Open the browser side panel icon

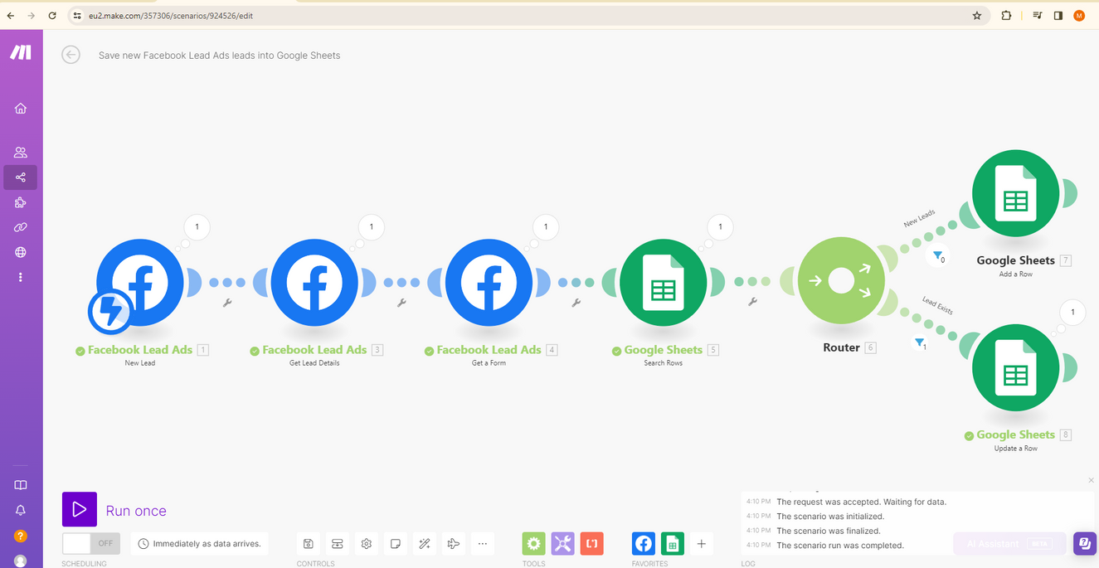1058,15
